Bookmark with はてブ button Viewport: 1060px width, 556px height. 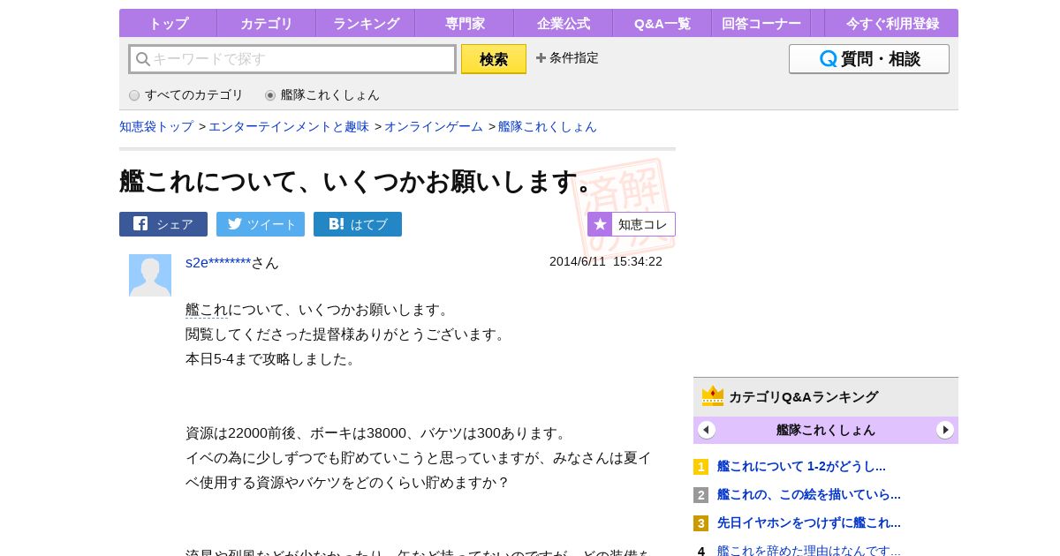pyautogui.click(x=358, y=224)
